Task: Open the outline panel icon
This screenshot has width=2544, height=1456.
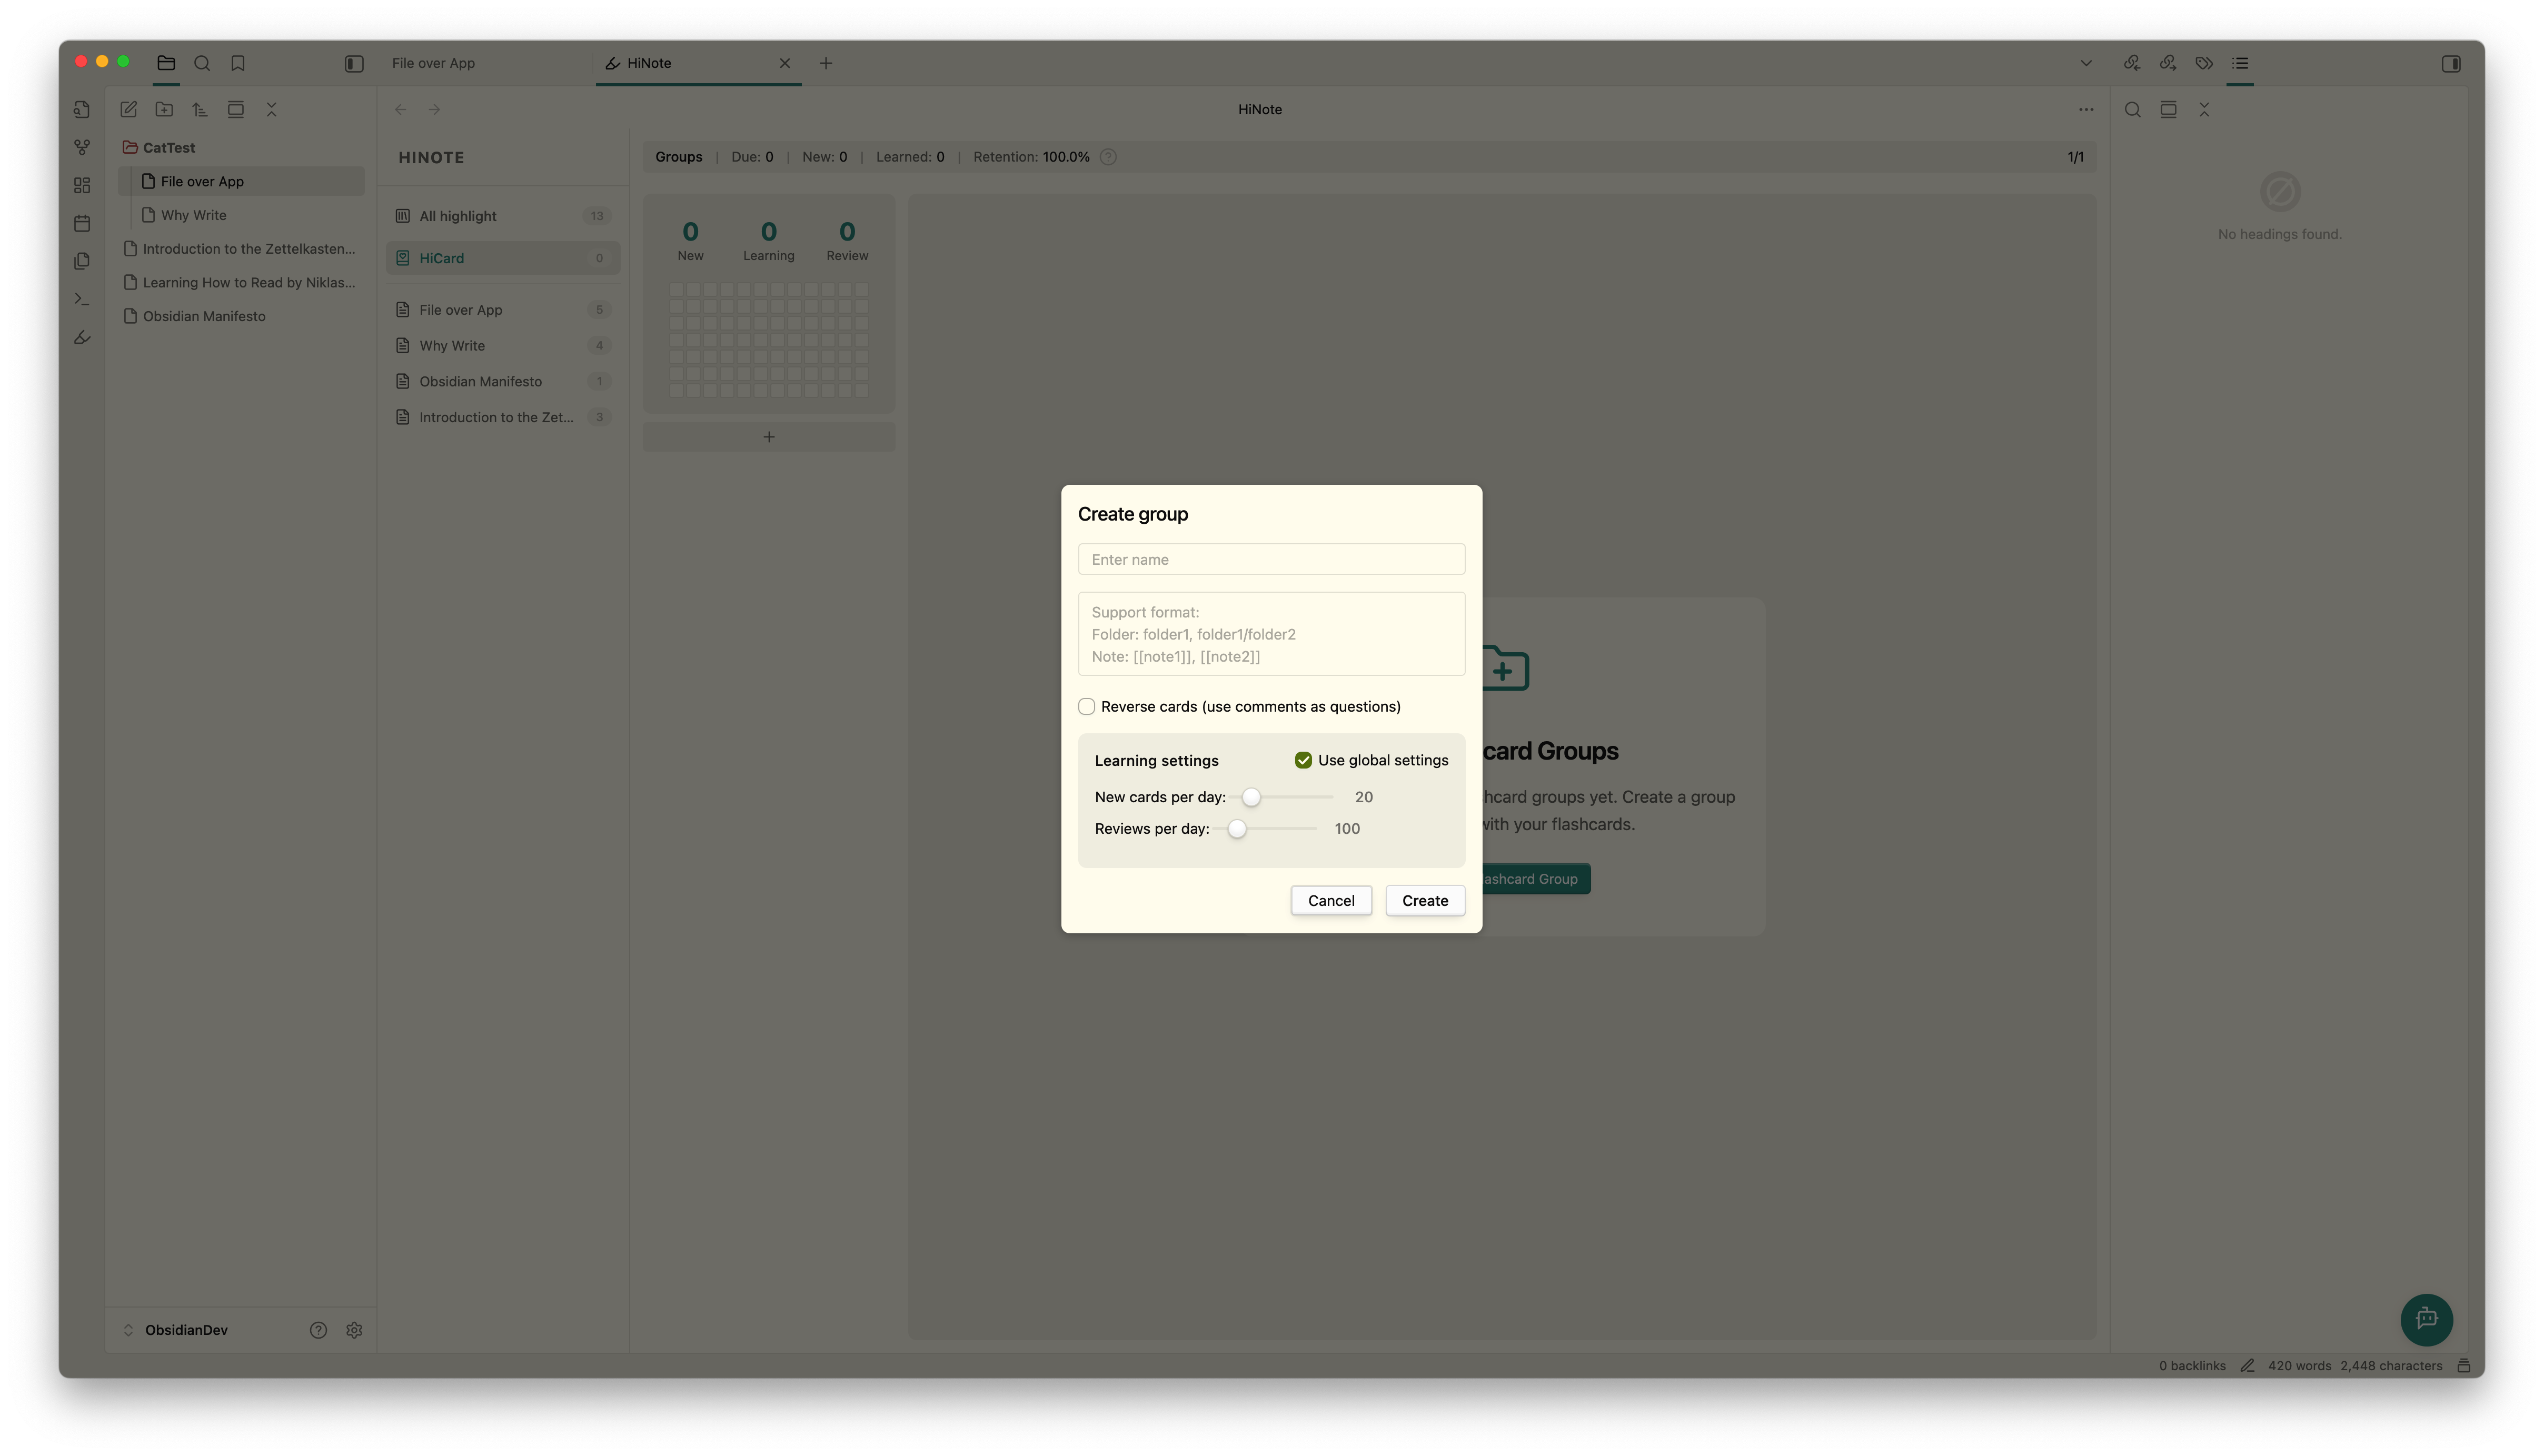Action: (2240, 63)
